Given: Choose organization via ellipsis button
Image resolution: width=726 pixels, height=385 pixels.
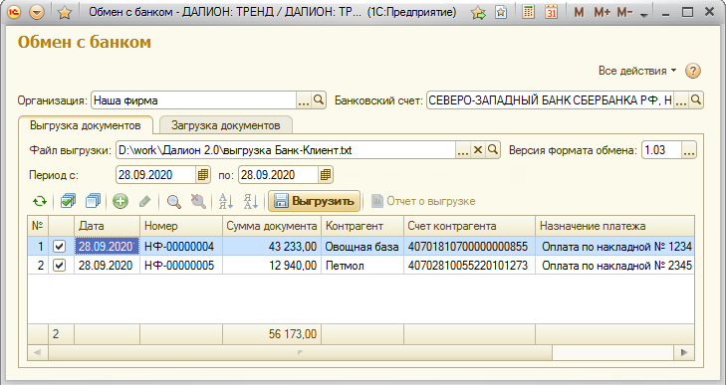Looking at the screenshot, I should pos(304,99).
